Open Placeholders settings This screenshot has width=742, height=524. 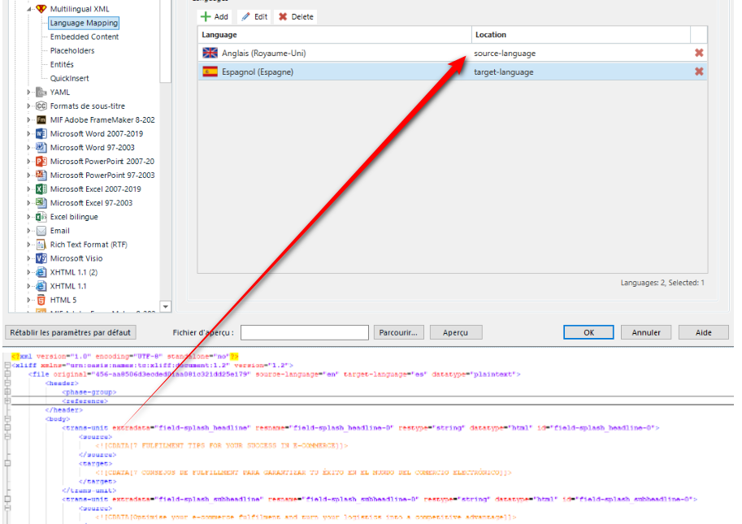coord(72,50)
